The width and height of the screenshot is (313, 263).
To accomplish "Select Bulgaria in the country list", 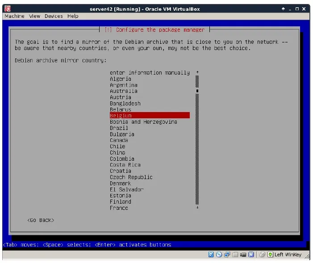I will [150, 134].
